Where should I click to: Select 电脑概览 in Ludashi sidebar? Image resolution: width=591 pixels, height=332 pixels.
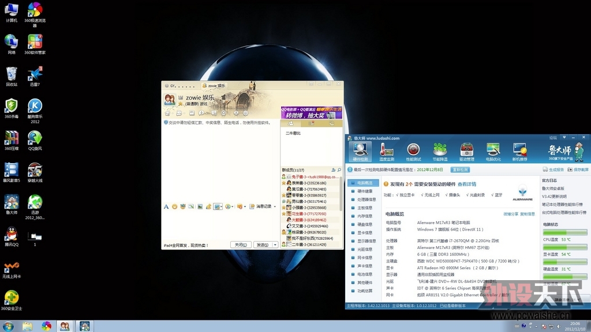point(364,183)
